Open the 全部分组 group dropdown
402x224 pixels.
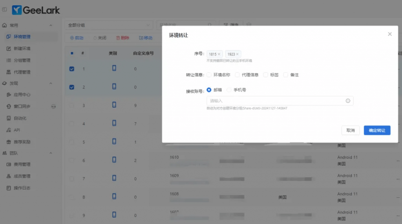pos(108,25)
